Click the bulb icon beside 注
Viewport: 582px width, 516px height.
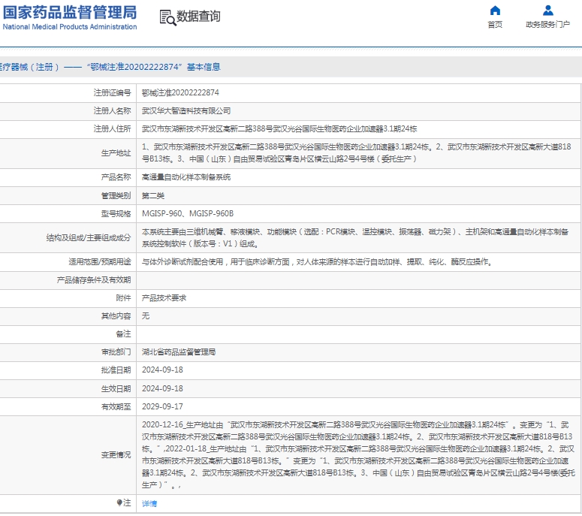coord(119,502)
